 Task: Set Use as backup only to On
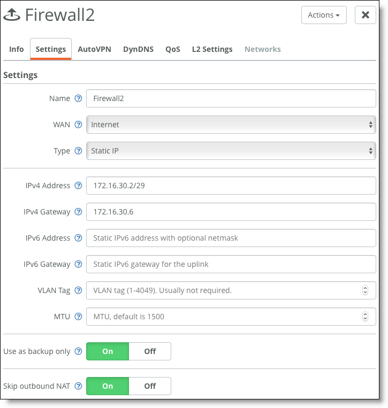coord(108,351)
